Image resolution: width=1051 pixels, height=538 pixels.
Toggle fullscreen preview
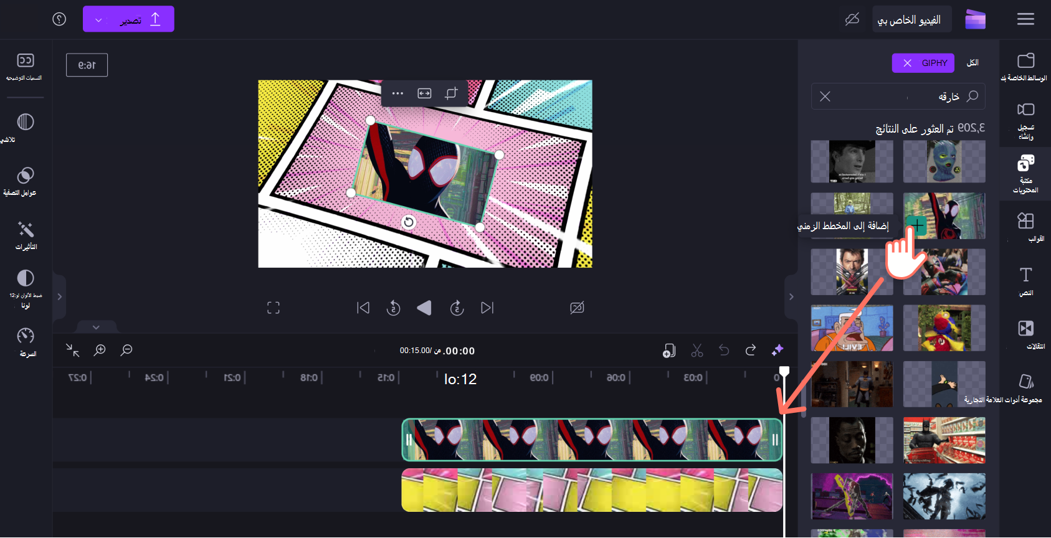pyautogui.click(x=273, y=308)
